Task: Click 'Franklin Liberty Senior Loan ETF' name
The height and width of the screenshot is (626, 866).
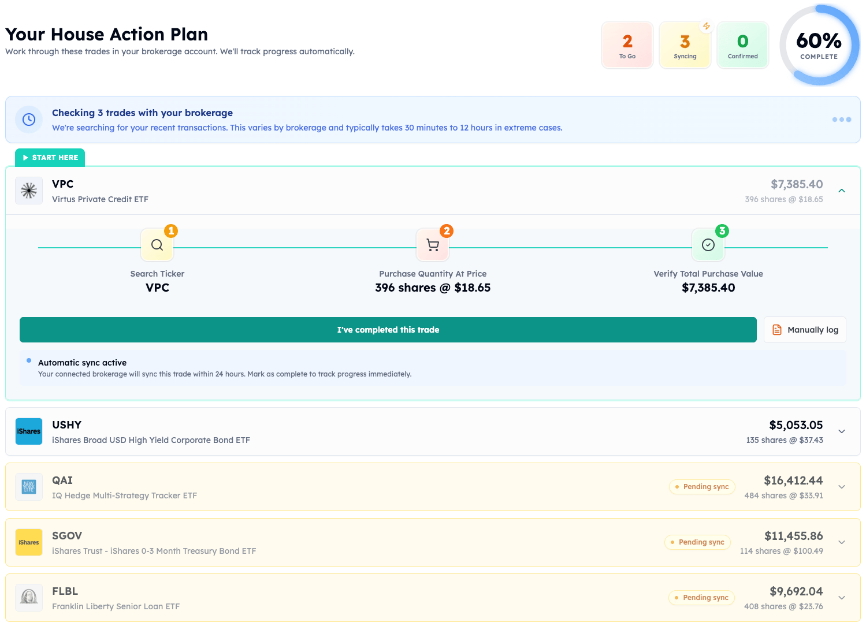Action: point(116,606)
